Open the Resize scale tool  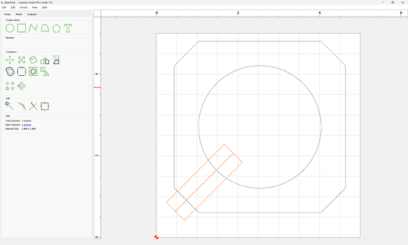click(x=22, y=60)
